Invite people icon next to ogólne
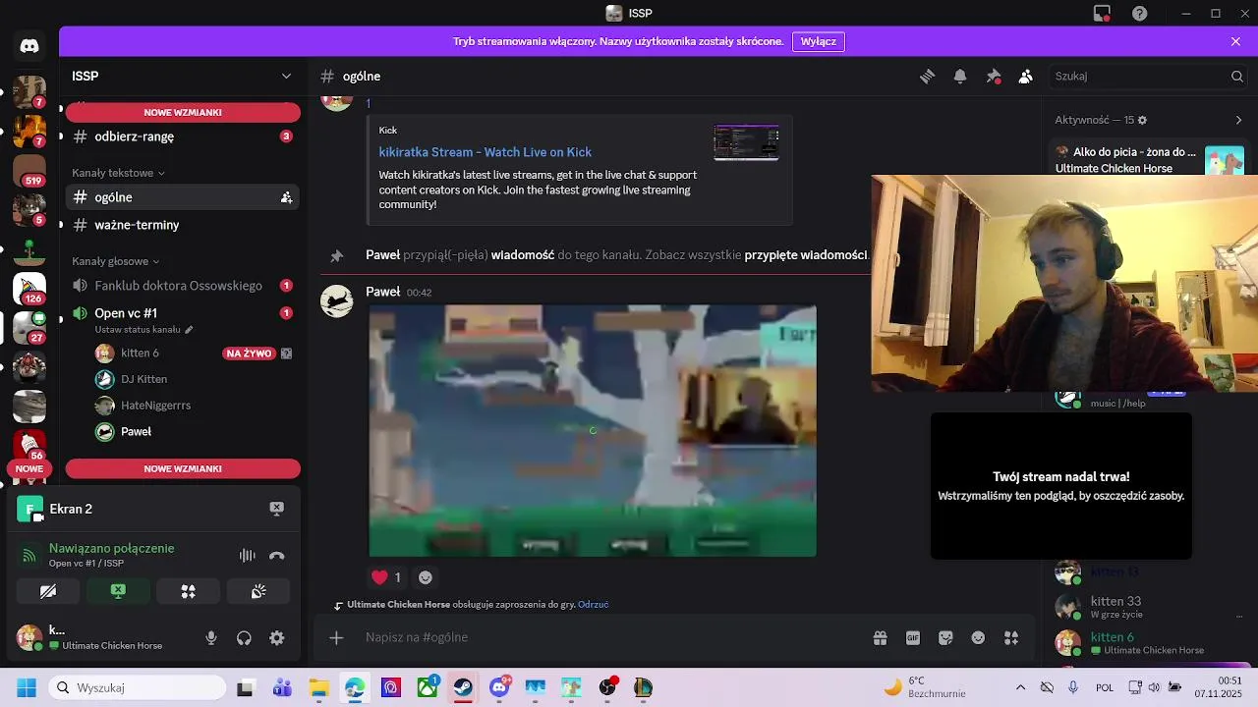Screen dimensions: 1258x707 click(x=286, y=197)
